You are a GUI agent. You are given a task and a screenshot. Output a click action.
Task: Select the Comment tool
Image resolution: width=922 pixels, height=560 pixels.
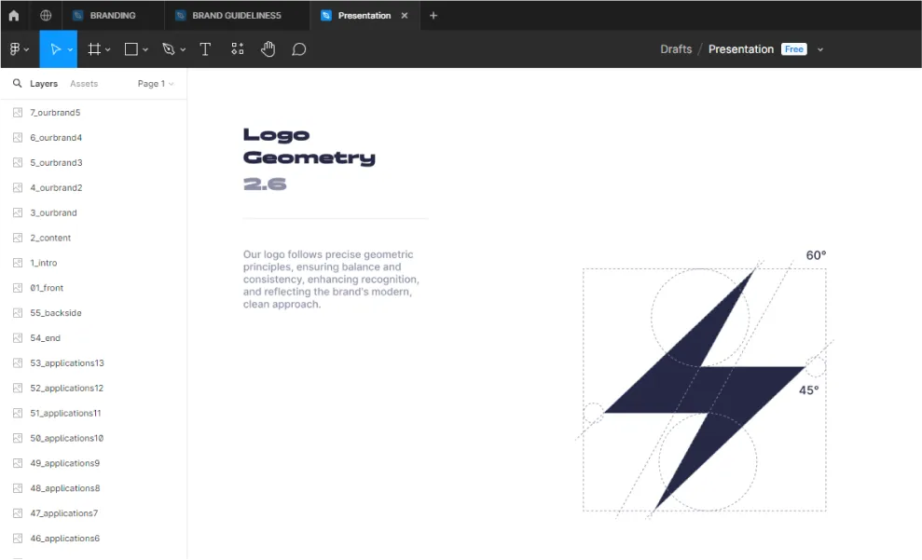[299, 49]
